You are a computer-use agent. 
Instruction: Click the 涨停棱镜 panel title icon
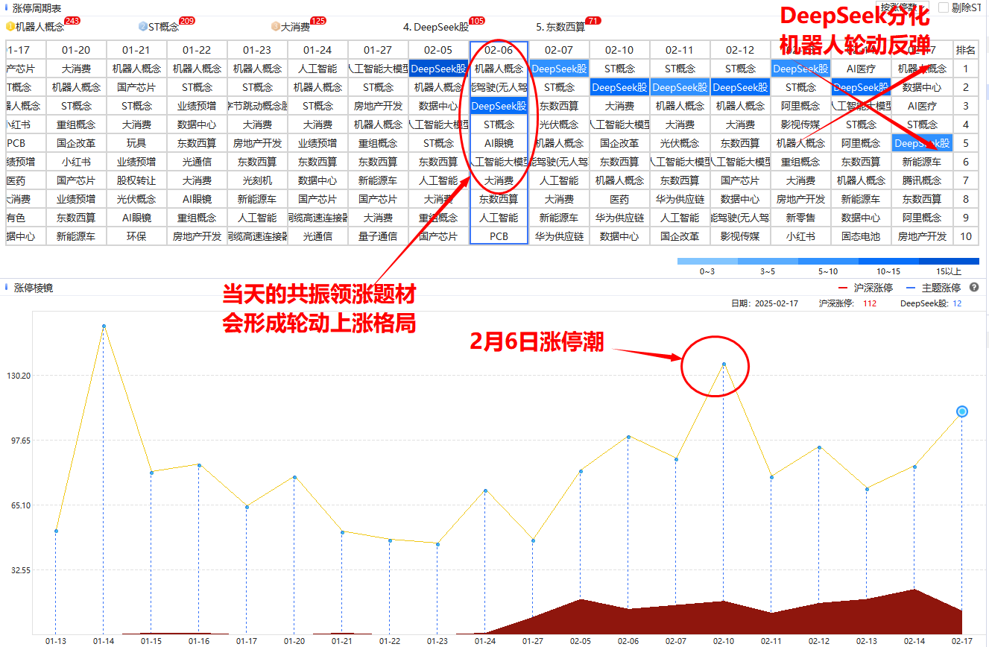7,287
